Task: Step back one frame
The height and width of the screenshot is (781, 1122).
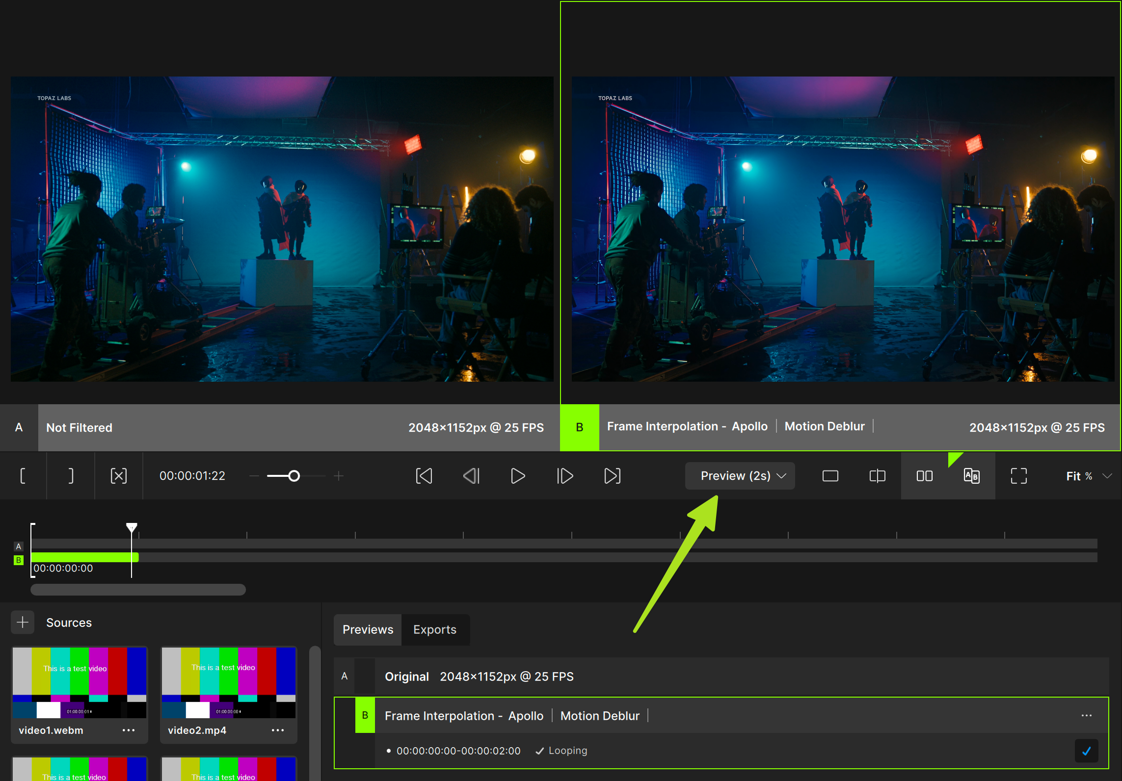Action: (x=471, y=476)
